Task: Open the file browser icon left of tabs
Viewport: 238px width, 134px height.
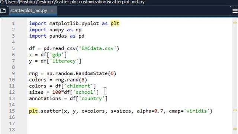Action: 3,11
